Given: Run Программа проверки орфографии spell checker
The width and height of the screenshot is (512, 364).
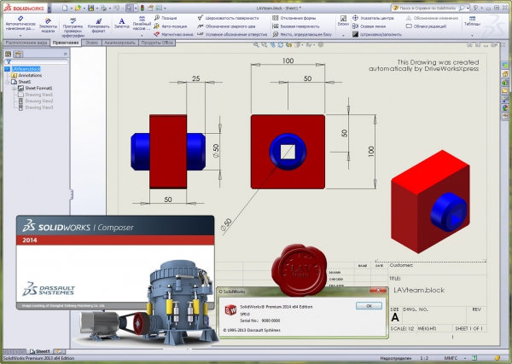Looking at the screenshot, I should pyautogui.click(x=73, y=28).
